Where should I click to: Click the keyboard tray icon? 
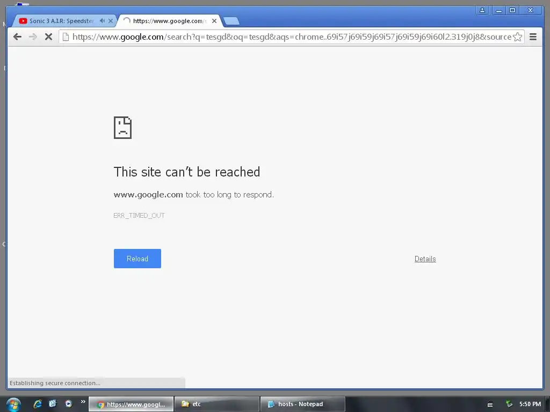pyautogui.click(x=490, y=404)
